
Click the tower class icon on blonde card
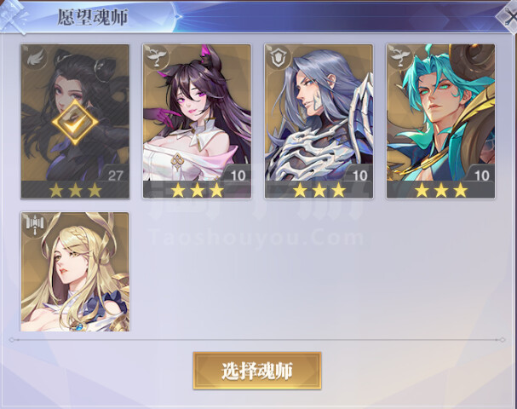[x=35, y=226]
